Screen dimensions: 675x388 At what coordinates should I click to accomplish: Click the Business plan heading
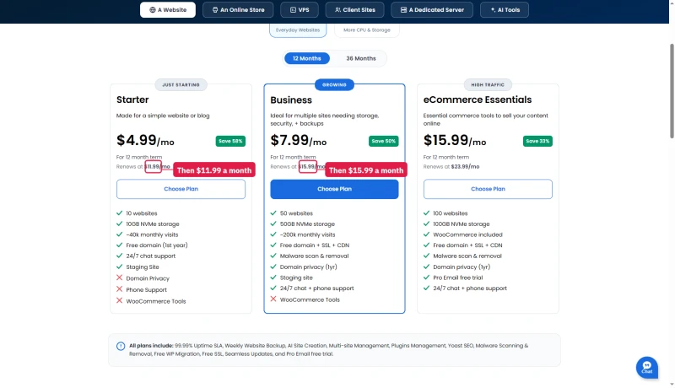[x=291, y=100]
